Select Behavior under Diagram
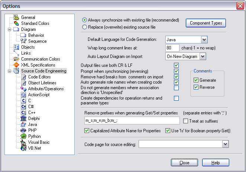246x172 pixels. tap(36, 35)
